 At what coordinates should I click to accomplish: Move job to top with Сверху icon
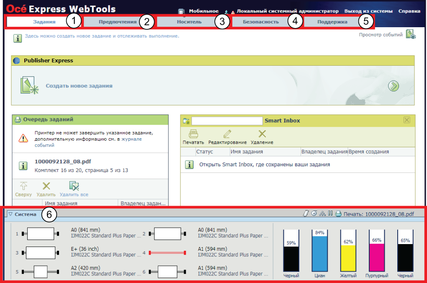(x=24, y=186)
